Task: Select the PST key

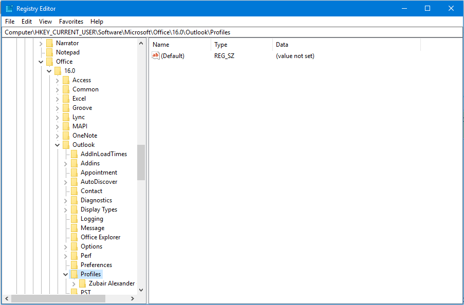Action: (85, 292)
